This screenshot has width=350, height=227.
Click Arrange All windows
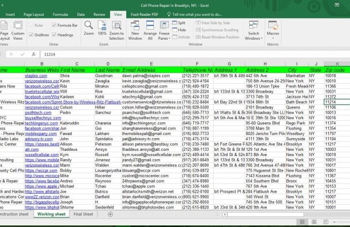pos(150,31)
